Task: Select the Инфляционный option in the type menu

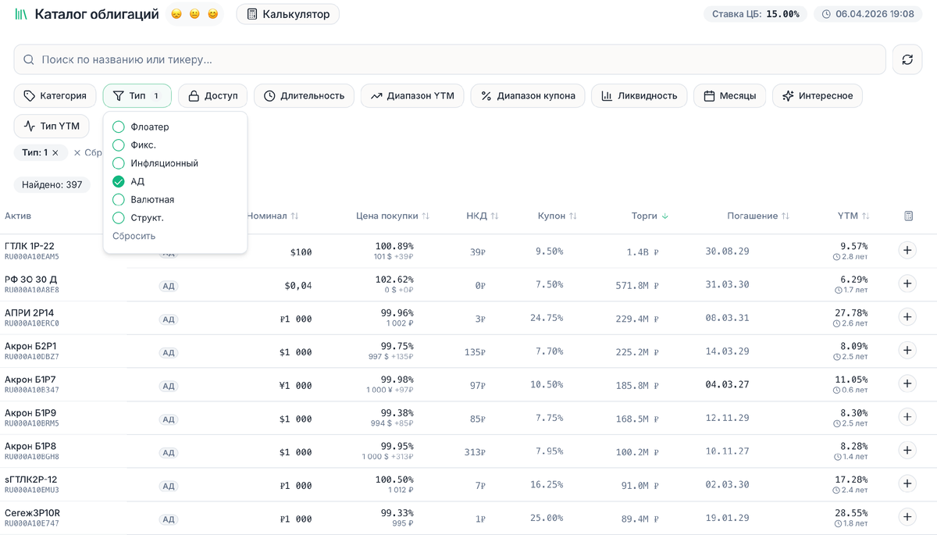Action: point(119,163)
